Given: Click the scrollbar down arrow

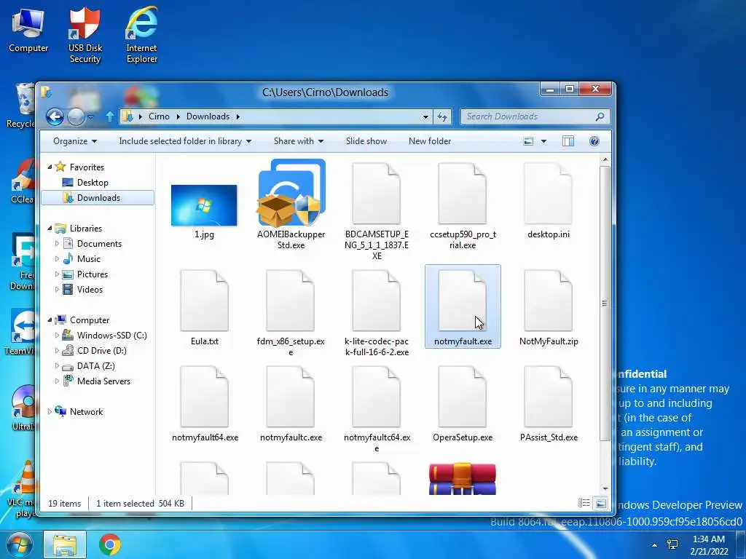Looking at the screenshot, I should point(605,488).
